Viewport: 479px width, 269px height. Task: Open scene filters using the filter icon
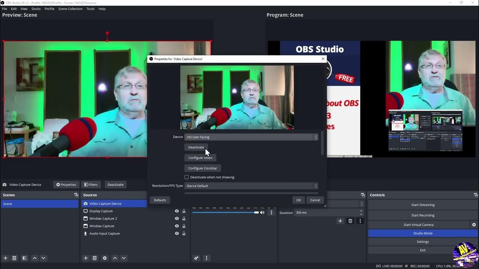[x=24, y=258]
